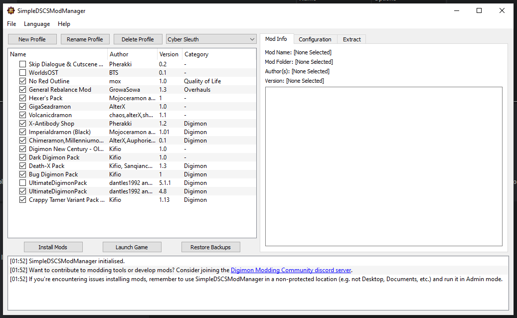The height and width of the screenshot is (318, 517).
Task: Click the Rename Profile button
Action: point(85,39)
